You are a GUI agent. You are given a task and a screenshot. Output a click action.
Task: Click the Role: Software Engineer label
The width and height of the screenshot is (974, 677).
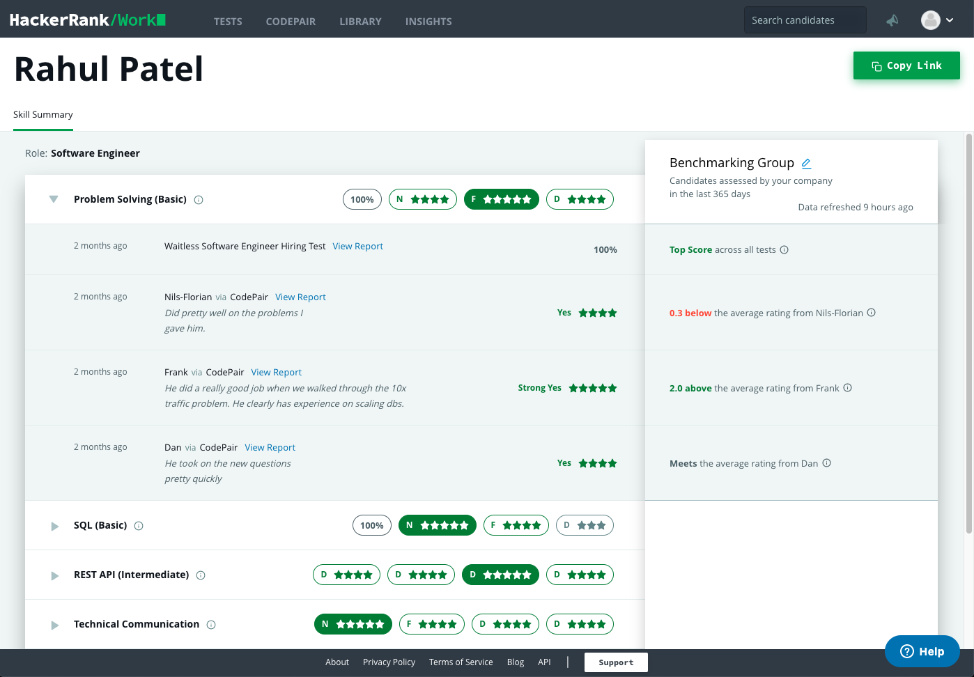(x=82, y=153)
